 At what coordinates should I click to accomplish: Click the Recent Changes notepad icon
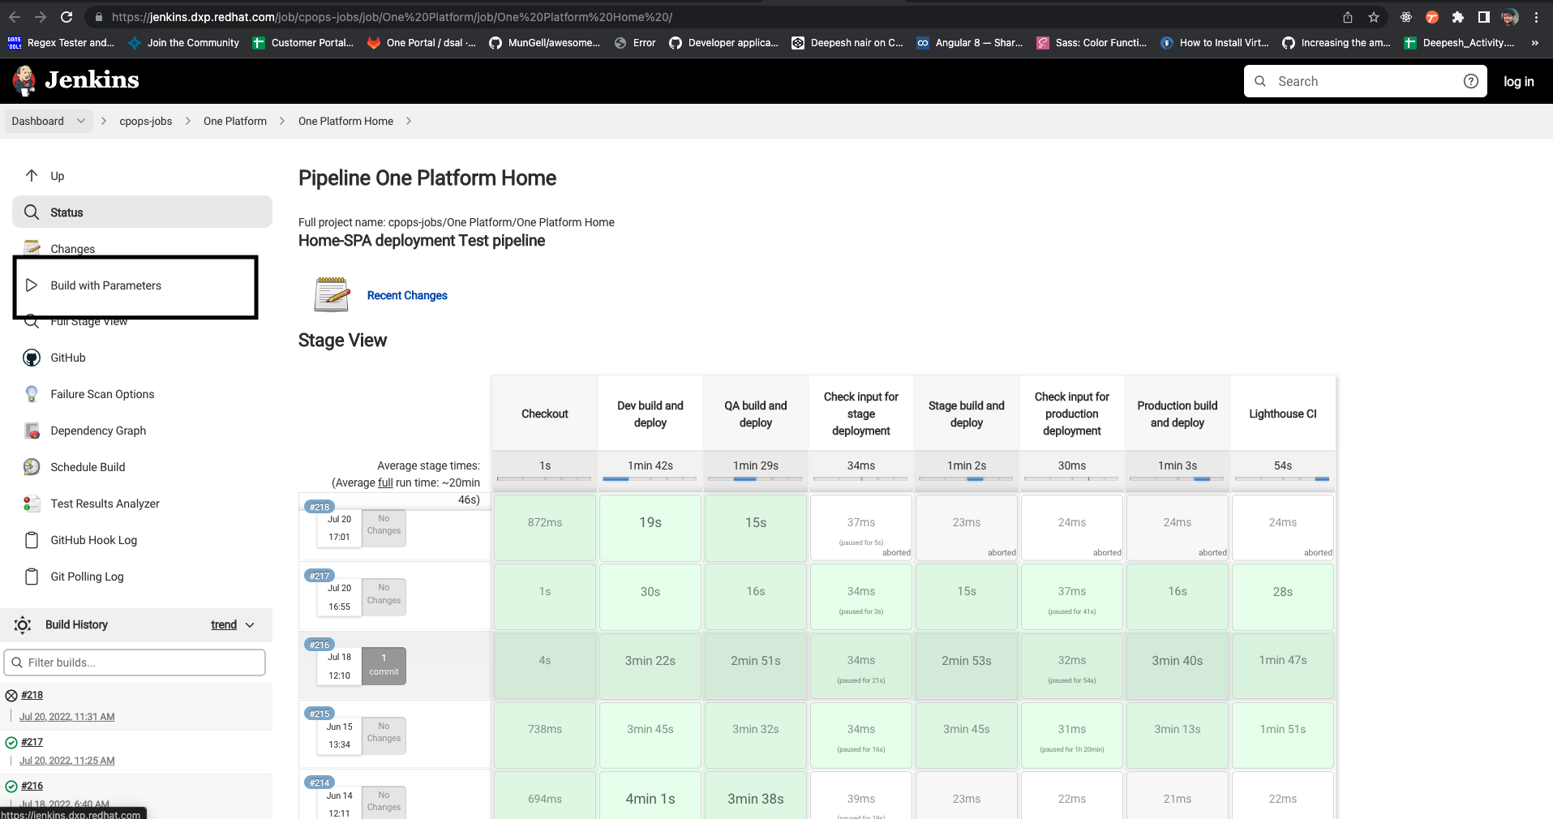[x=332, y=294]
